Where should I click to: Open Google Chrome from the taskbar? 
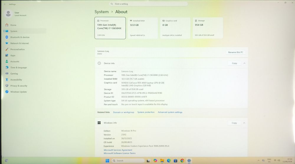pos(182,161)
